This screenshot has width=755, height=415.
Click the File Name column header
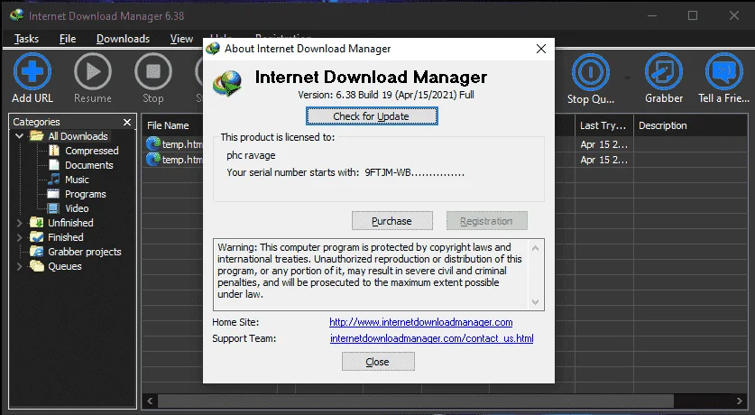pyautogui.click(x=168, y=125)
